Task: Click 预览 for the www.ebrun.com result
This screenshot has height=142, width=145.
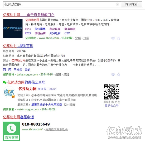Action: point(86,38)
